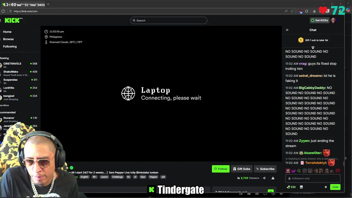Viewport: 352px width, 198px height.
Task: Click the Challenge tag
Action: (x=117, y=177)
